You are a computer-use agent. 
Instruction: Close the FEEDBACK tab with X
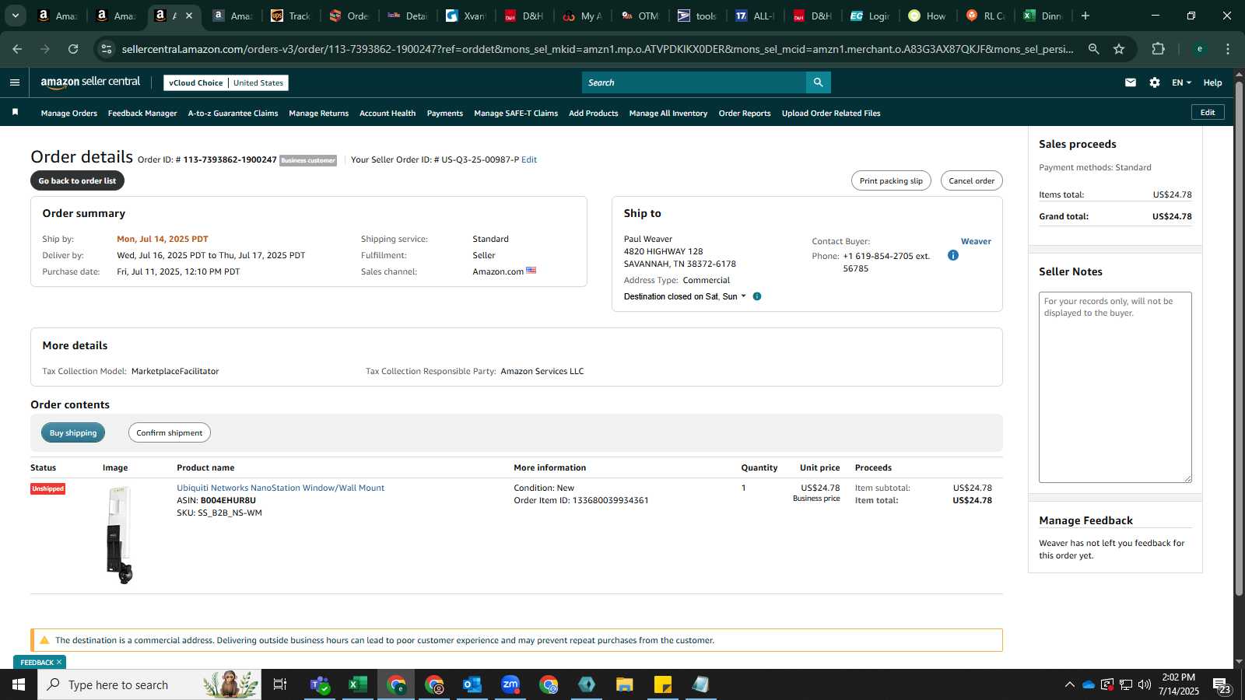[59, 662]
